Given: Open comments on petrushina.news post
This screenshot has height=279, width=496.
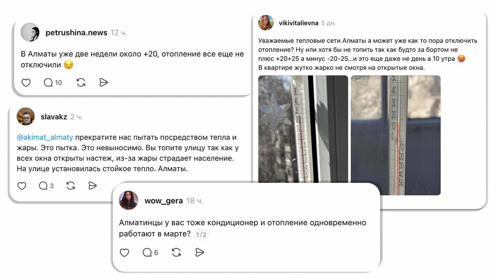Looking at the screenshot, I should 53,83.
